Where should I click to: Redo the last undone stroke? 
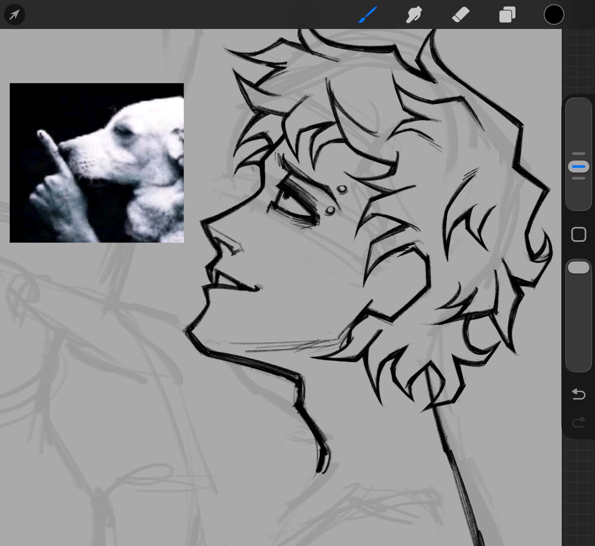coord(579,422)
